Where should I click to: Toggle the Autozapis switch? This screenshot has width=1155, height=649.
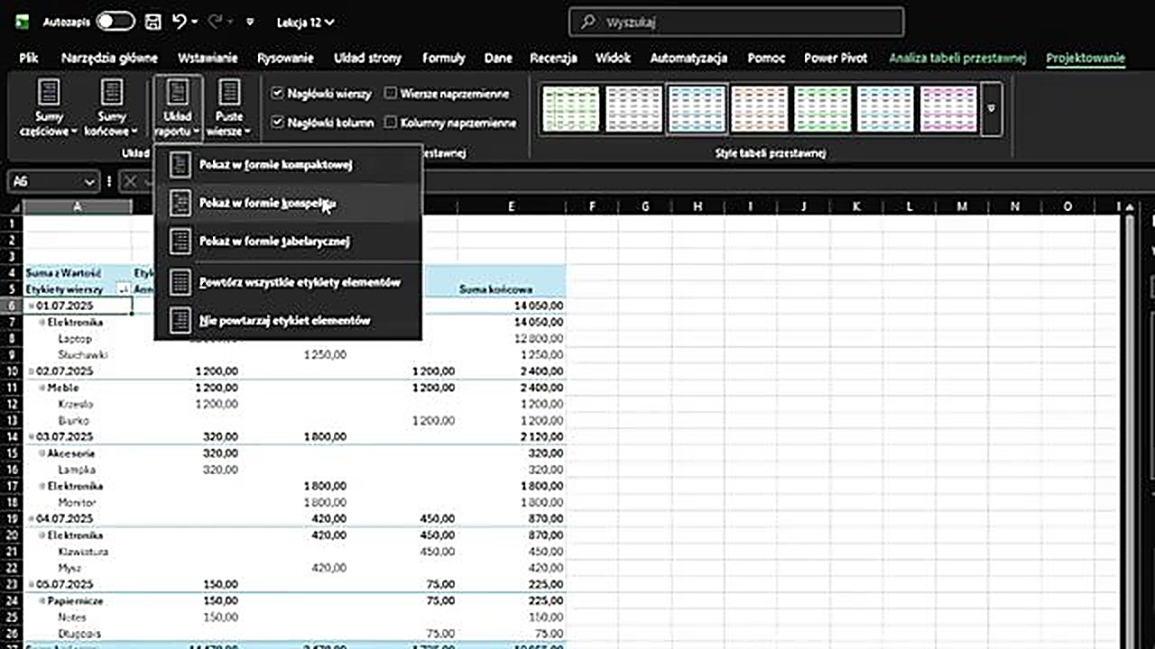[115, 22]
